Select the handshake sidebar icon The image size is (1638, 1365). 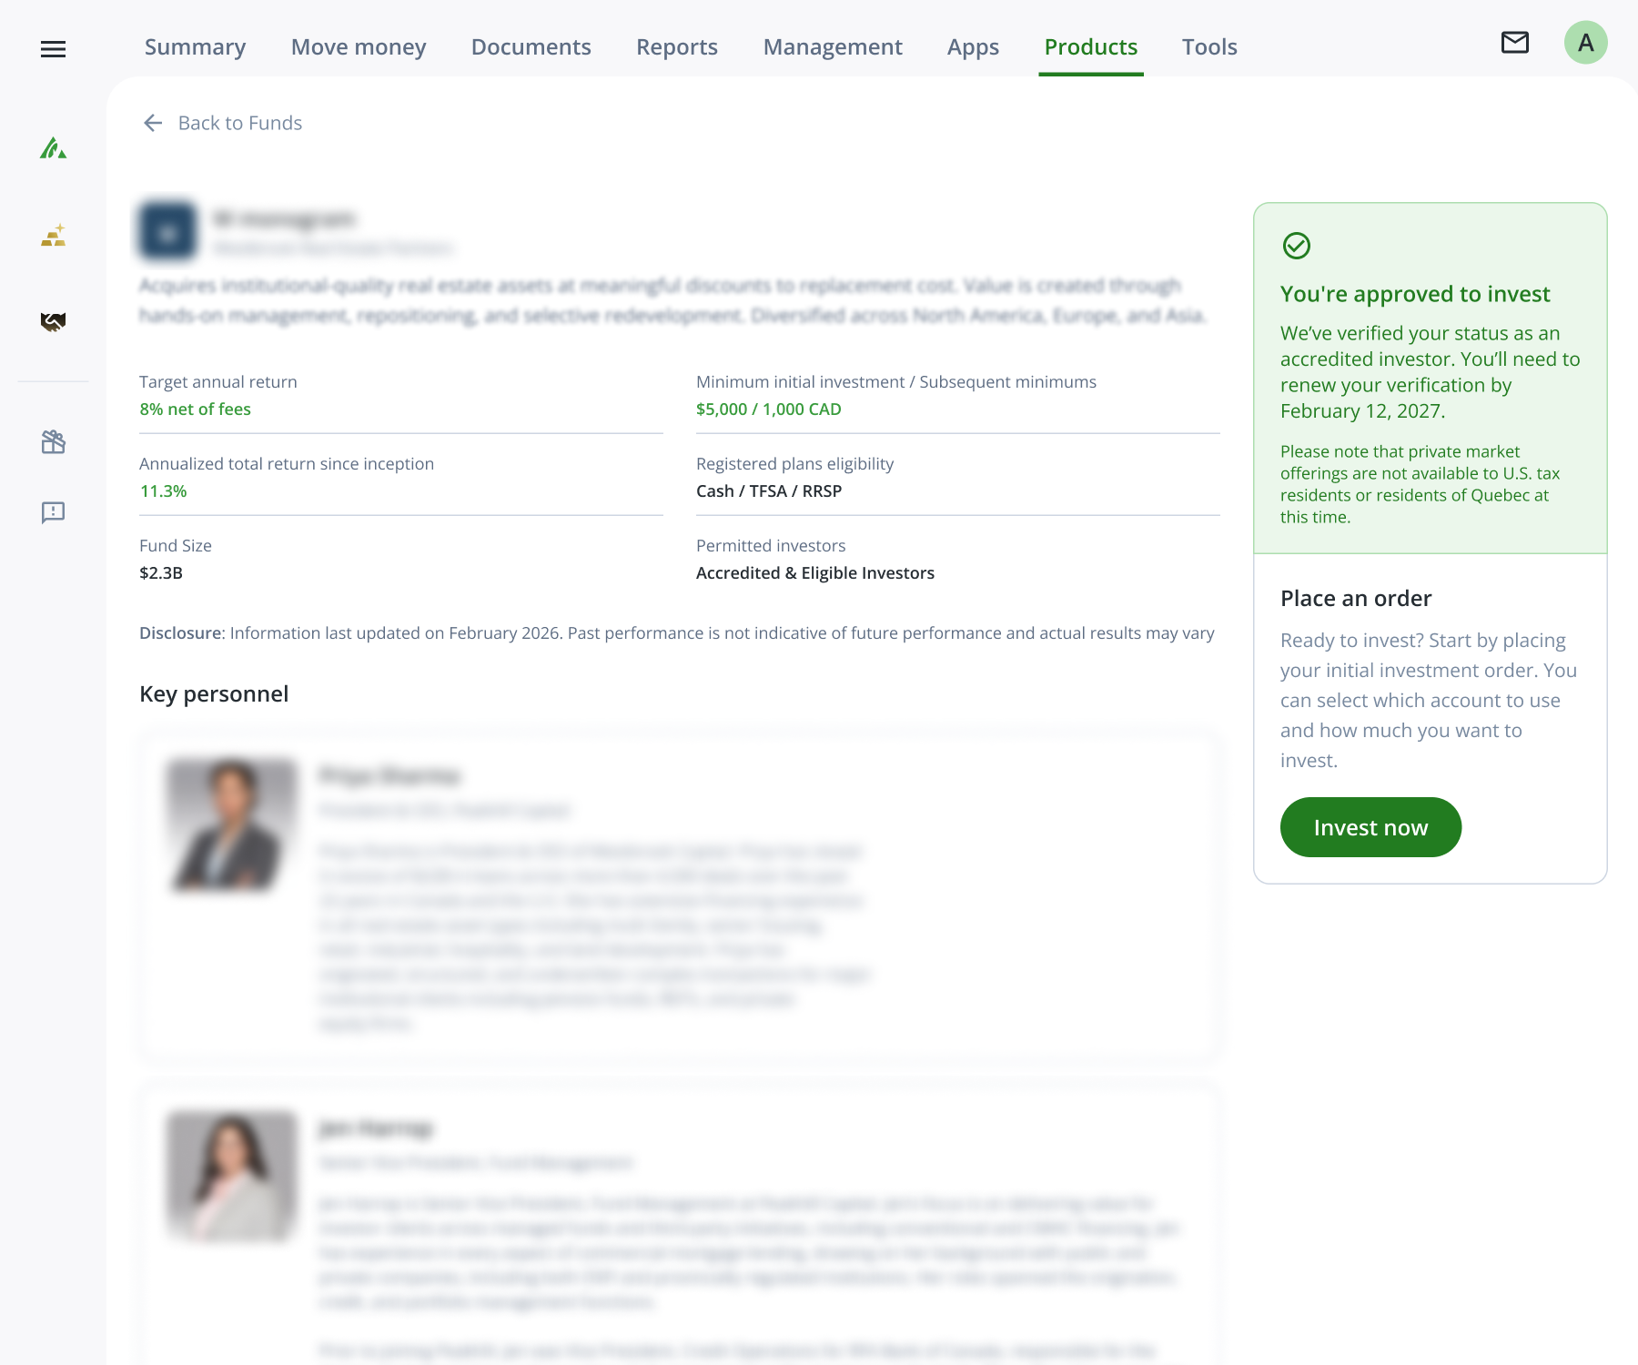pos(54,321)
